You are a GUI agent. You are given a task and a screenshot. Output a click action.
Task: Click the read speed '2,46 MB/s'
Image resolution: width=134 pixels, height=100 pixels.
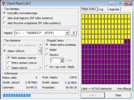click(x=31, y=82)
